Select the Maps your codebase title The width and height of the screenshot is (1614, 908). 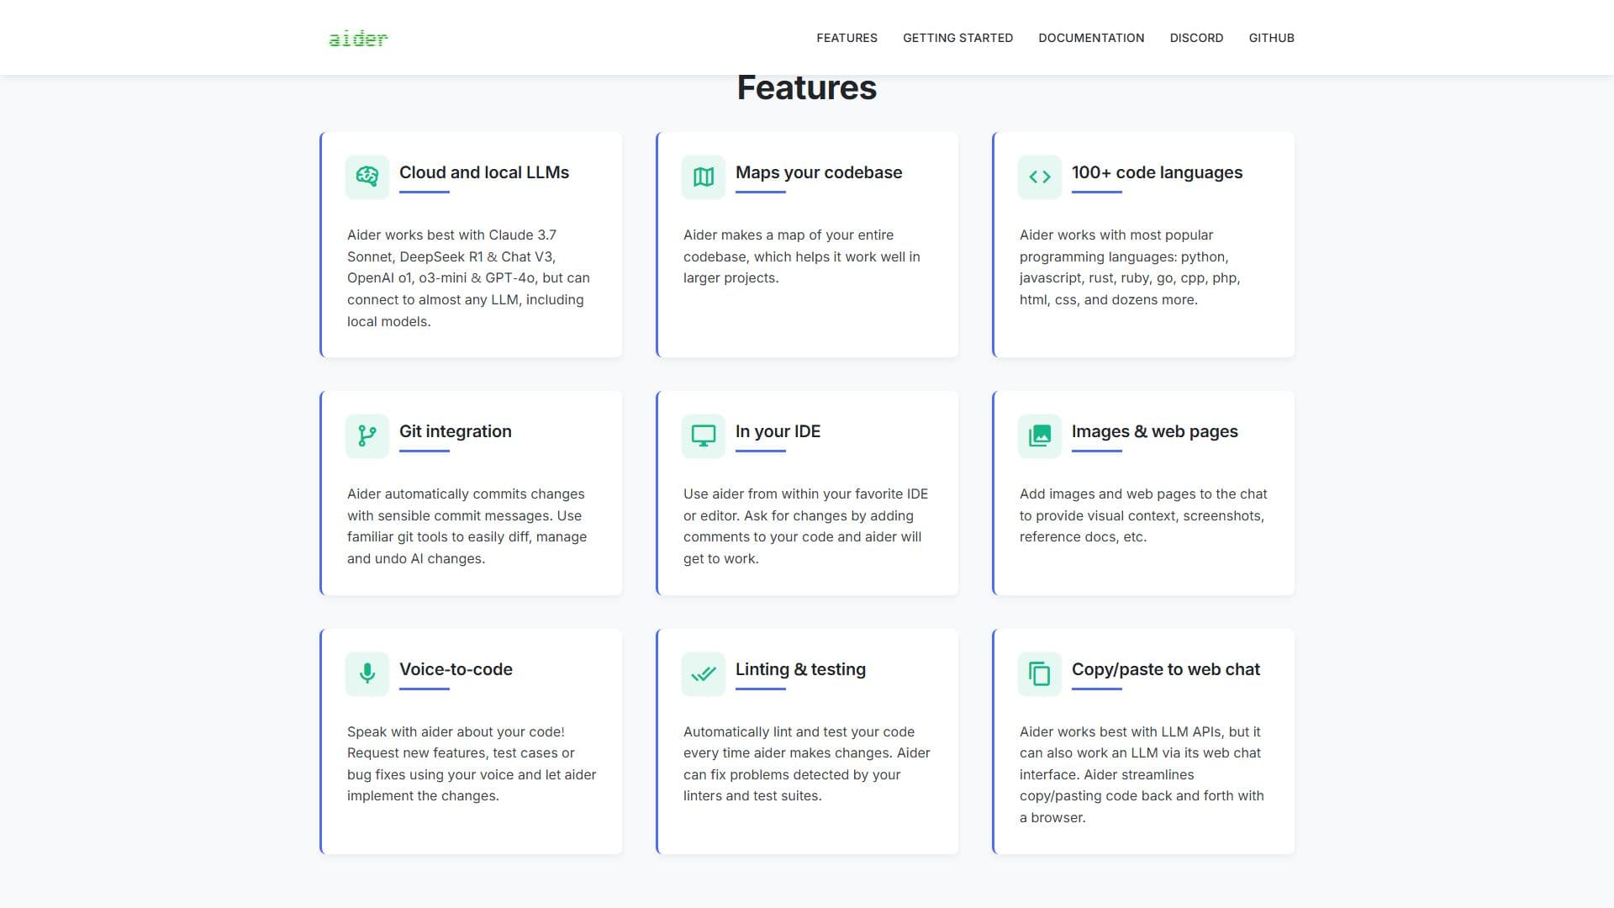[x=819, y=172]
